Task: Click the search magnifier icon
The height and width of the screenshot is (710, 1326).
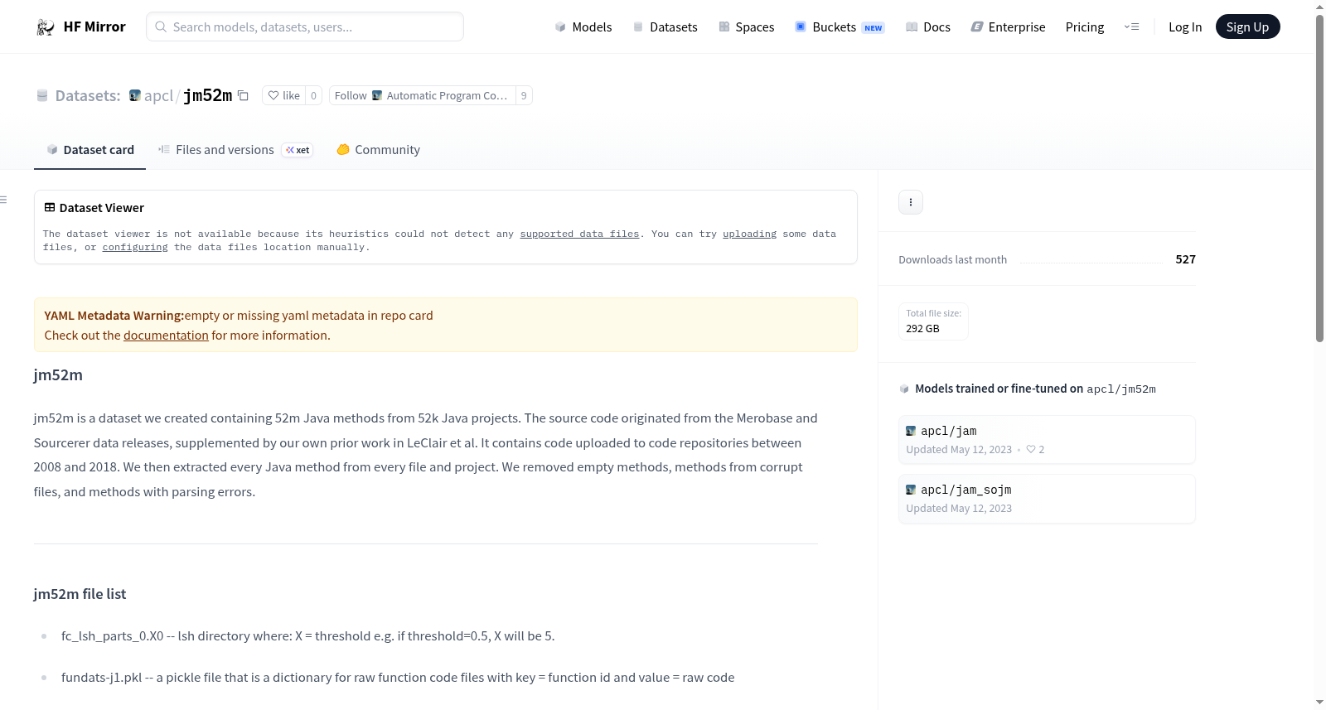Action: pyautogui.click(x=161, y=27)
